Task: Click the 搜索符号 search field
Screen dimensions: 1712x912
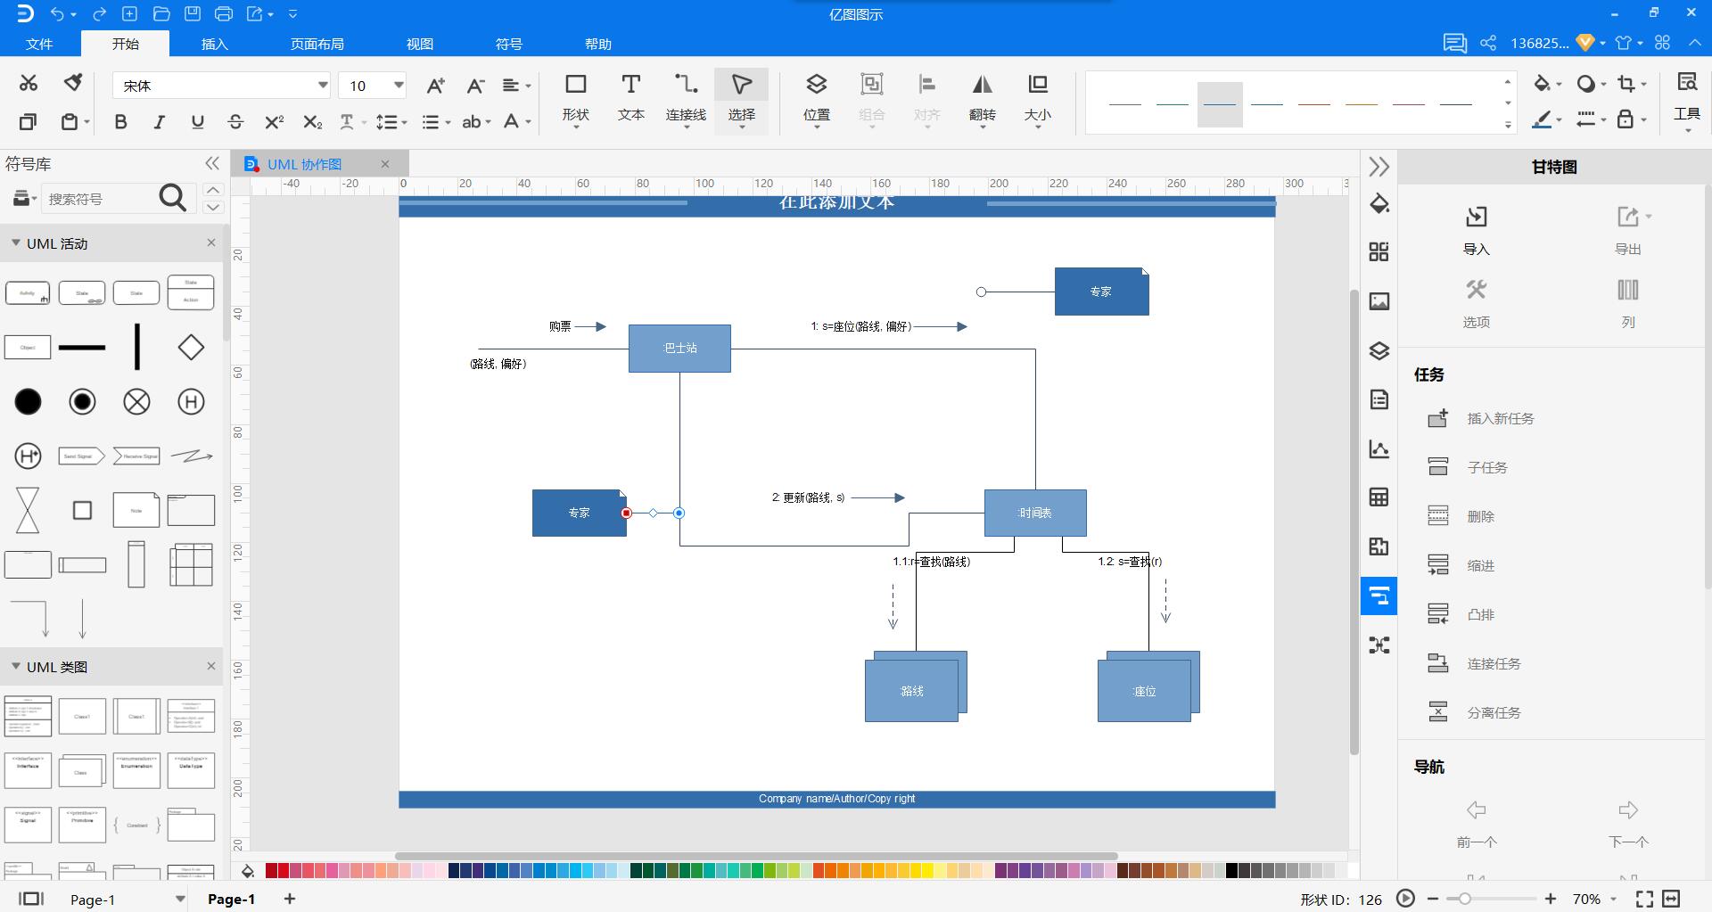Action: (x=98, y=199)
